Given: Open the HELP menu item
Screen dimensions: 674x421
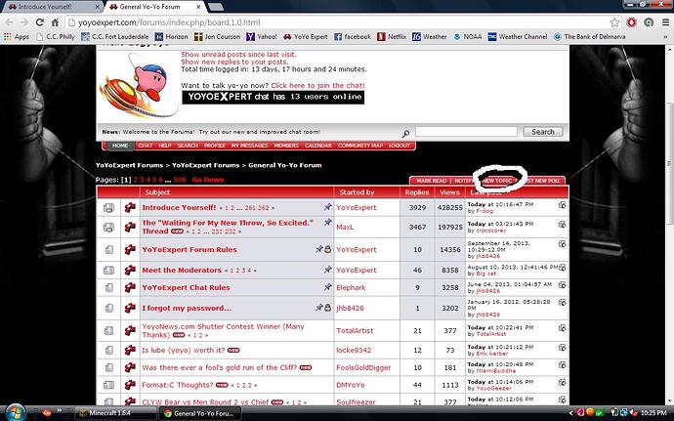Looking at the screenshot, I should click(x=165, y=146).
